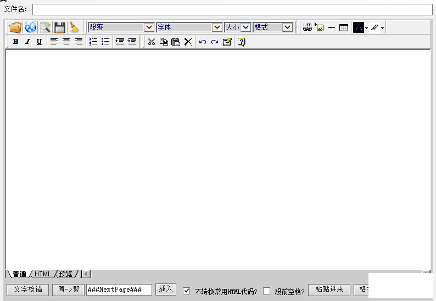Click the select-all checkmark icon
The height and width of the screenshot is (301, 436).
[x=227, y=42]
